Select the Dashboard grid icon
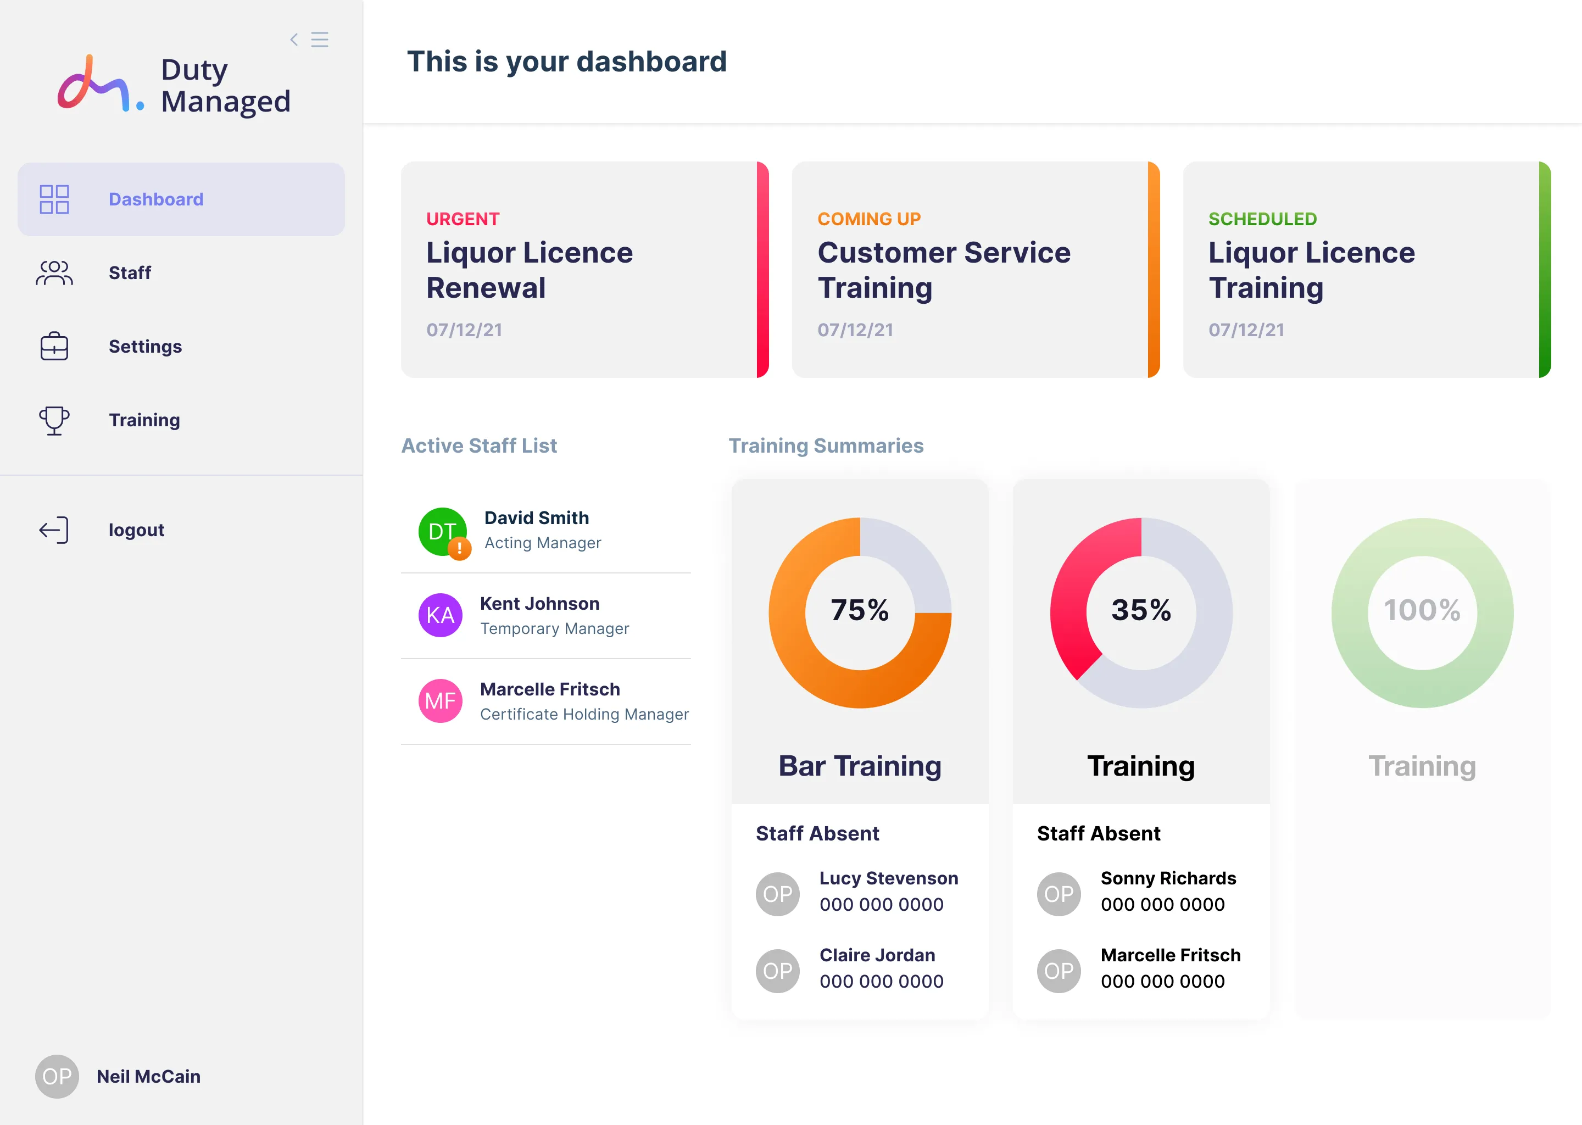 55,199
